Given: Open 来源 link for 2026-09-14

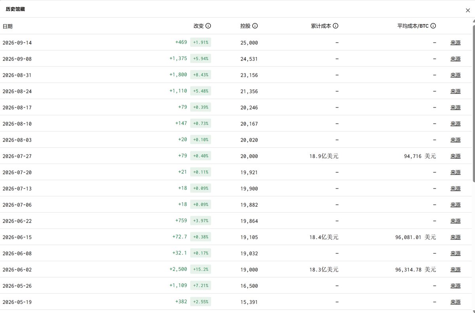Looking at the screenshot, I should [x=456, y=43].
